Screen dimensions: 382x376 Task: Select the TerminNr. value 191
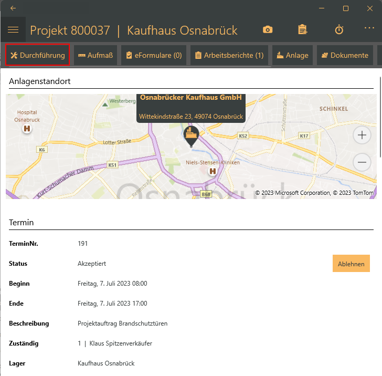point(82,244)
